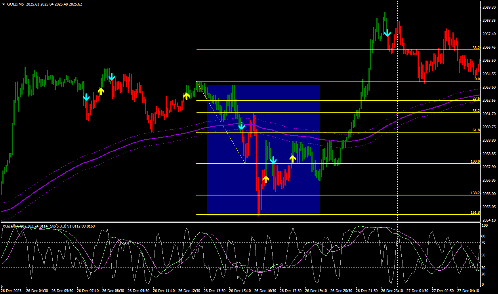Click the 2025.61 2025.84 2025.40 2025.62 quote
Image resolution: width=498 pixels, height=294 pixels.
click(x=54, y=4)
